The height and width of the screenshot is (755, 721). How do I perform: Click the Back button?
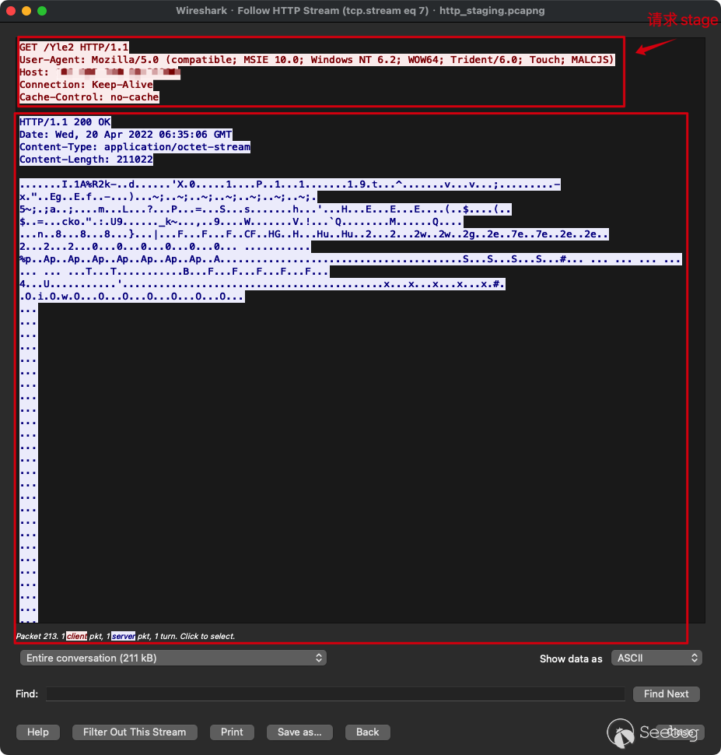(x=368, y=732)
